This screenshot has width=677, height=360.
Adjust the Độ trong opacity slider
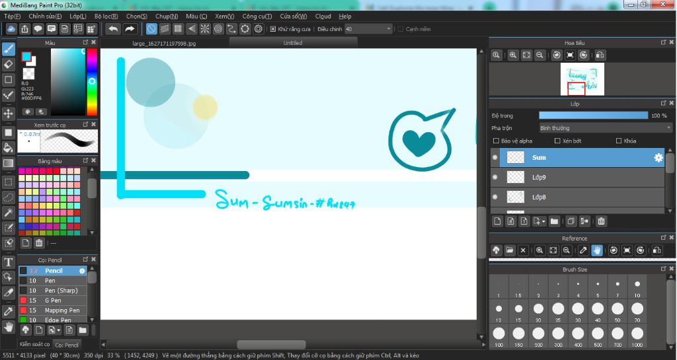tap(594, 116)
